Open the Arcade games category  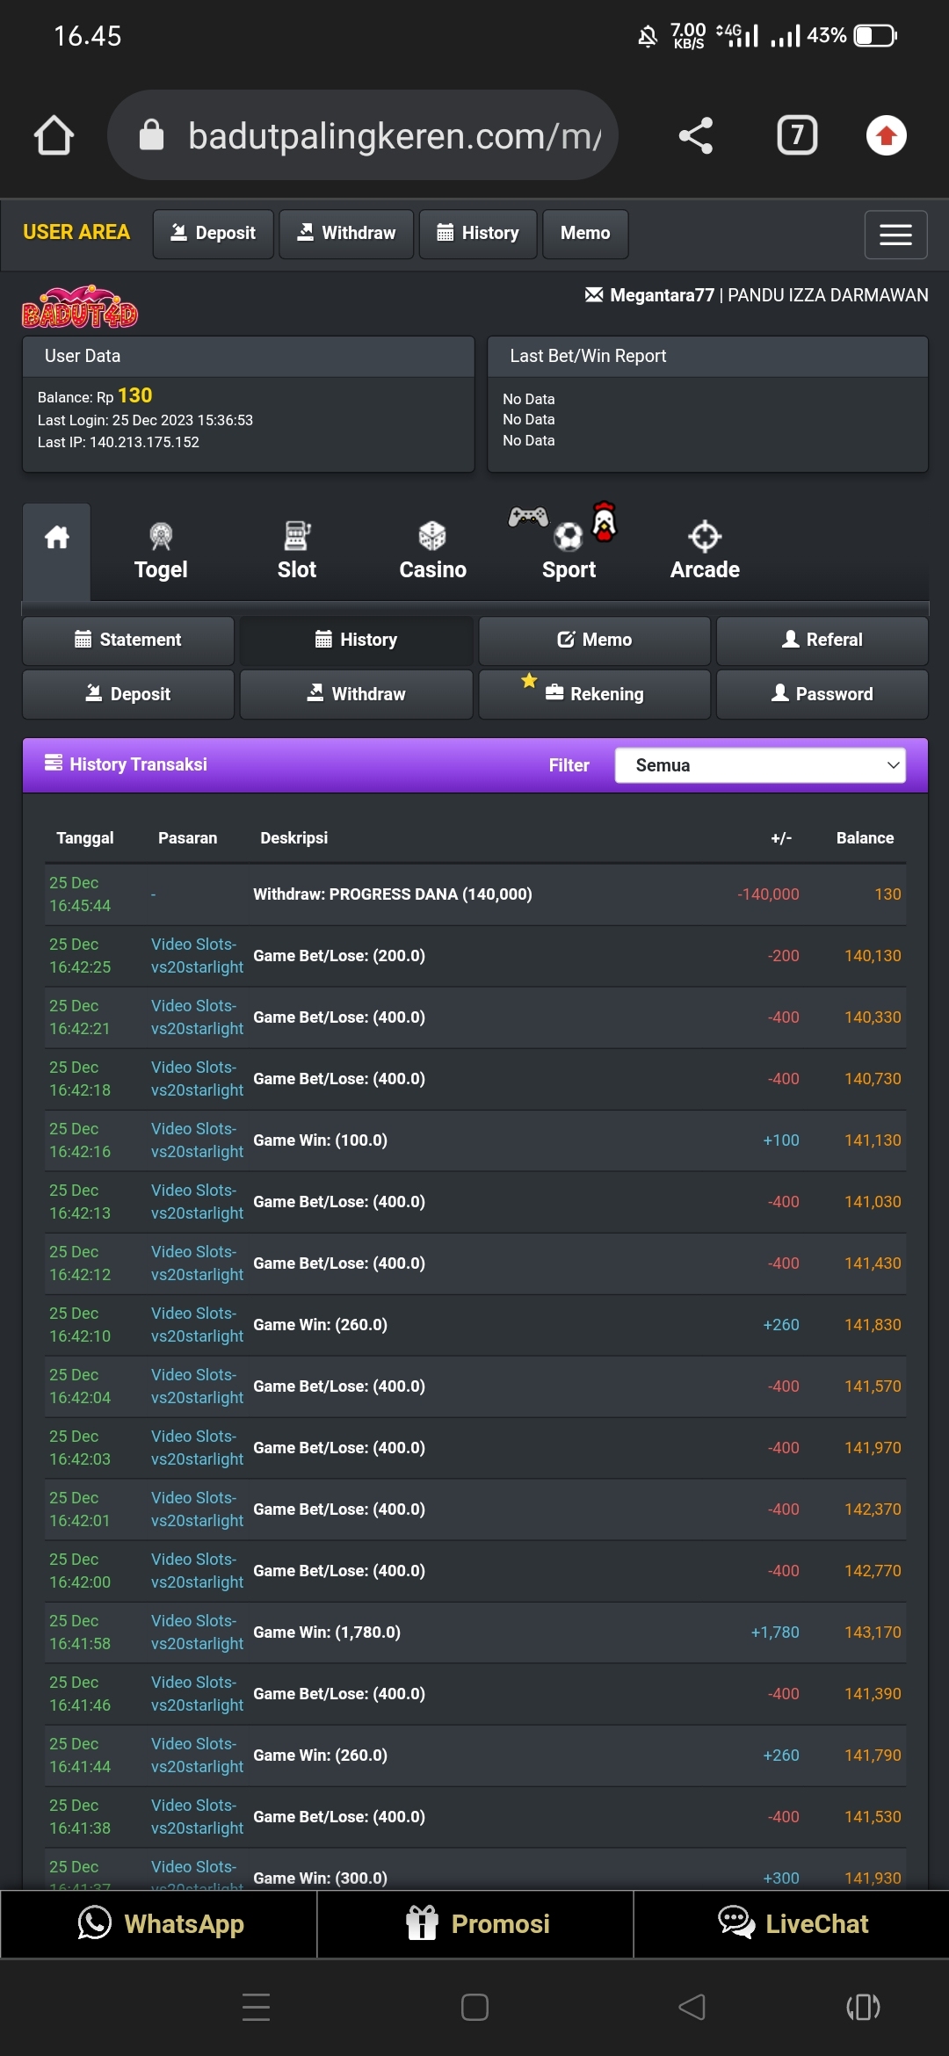[x=705, y=552]
